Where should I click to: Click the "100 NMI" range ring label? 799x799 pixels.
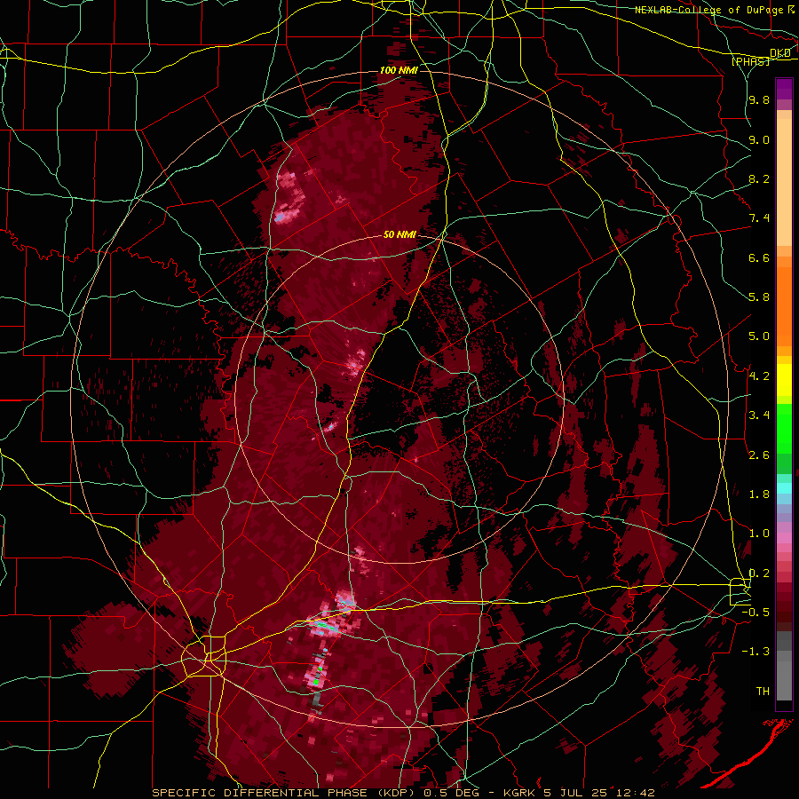pos(399,70)
